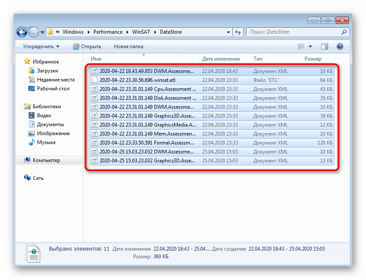Open Недавние места in the sidebar
Image resolution: width=366 pixels, height=280 pixels.
pyautogui.click(x=55, y=80)
